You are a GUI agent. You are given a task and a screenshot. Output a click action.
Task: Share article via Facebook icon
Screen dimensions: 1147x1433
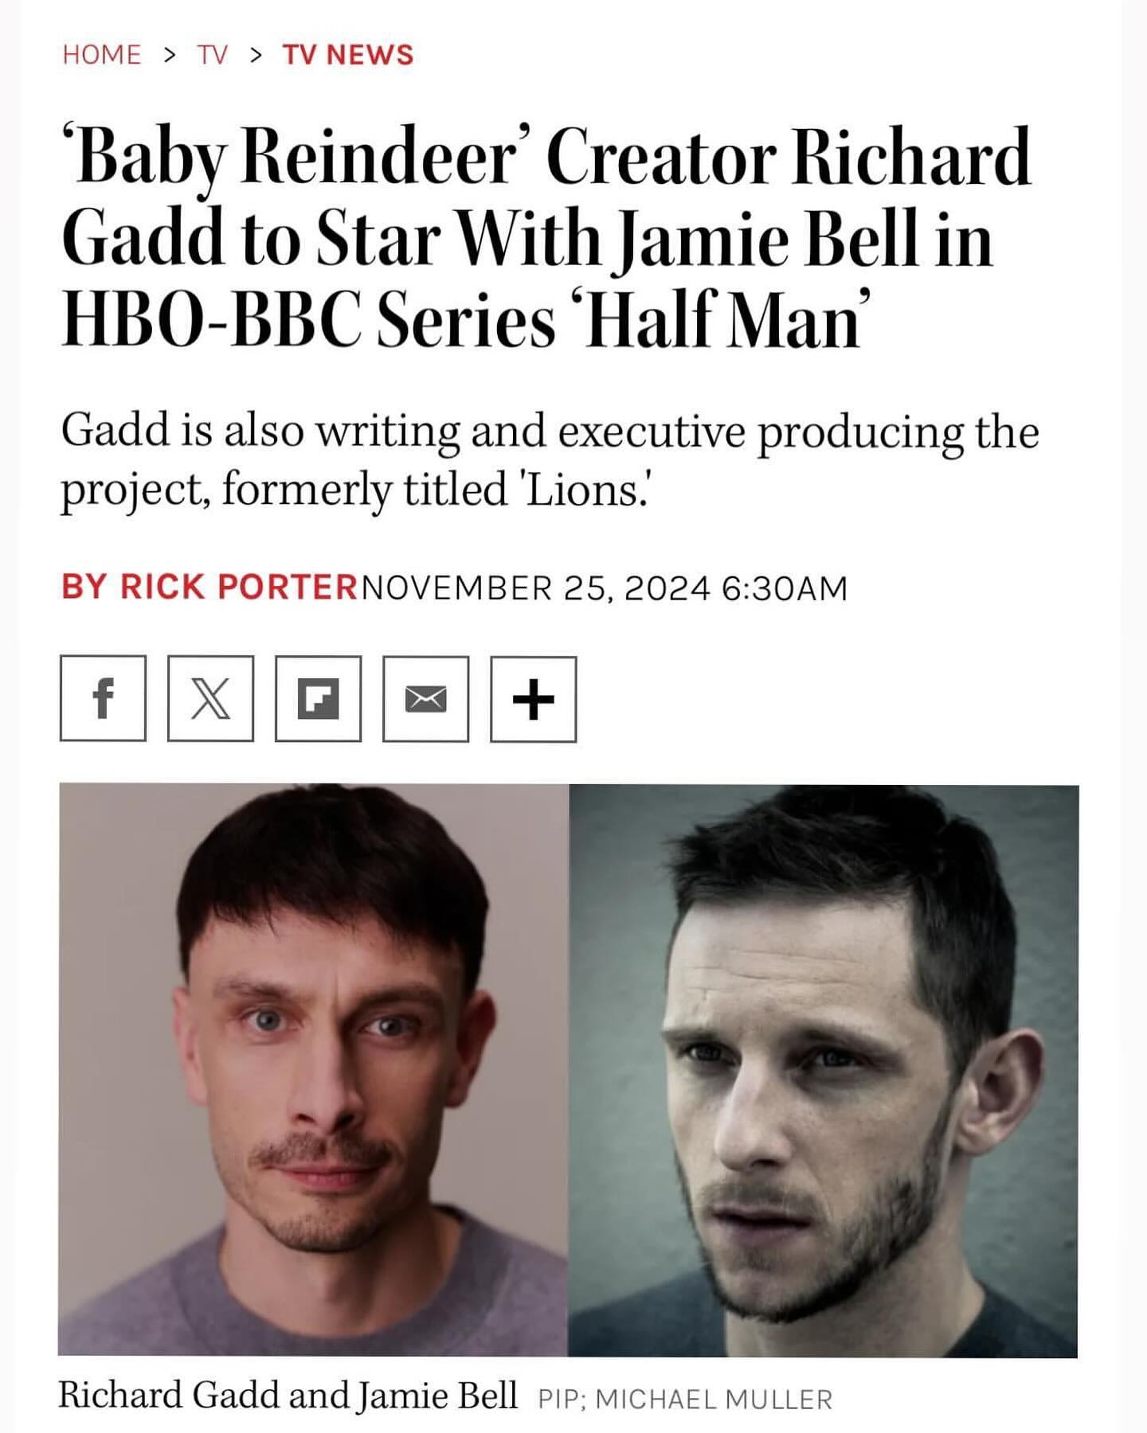click(x=103, y=699)
